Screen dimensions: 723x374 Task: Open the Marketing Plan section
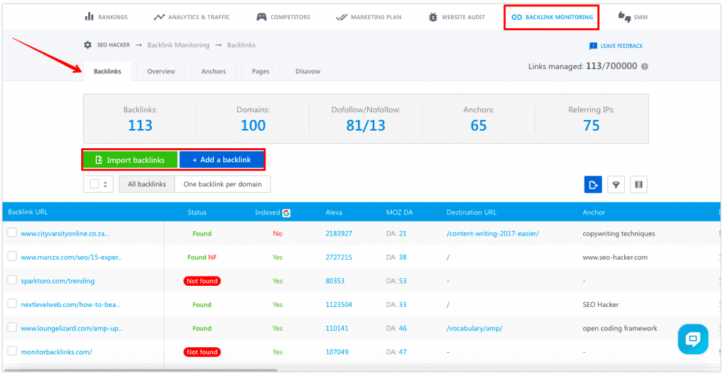[369, 17]
